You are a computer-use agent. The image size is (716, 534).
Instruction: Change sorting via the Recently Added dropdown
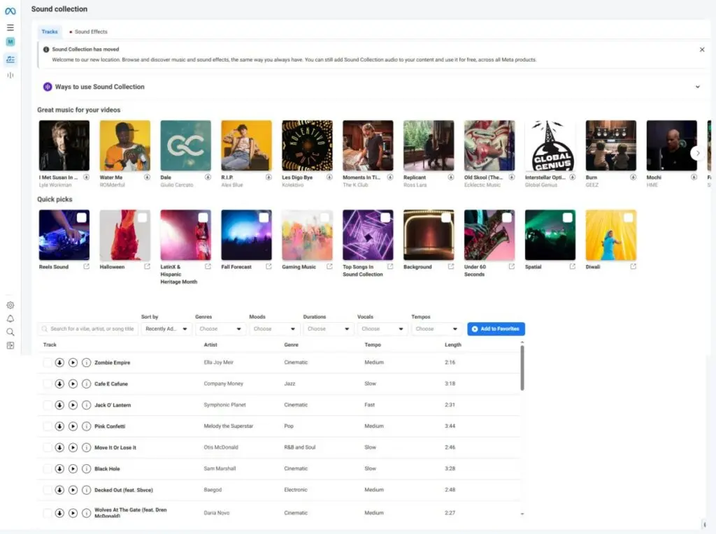pyautogui.click(x=166, y=329)
